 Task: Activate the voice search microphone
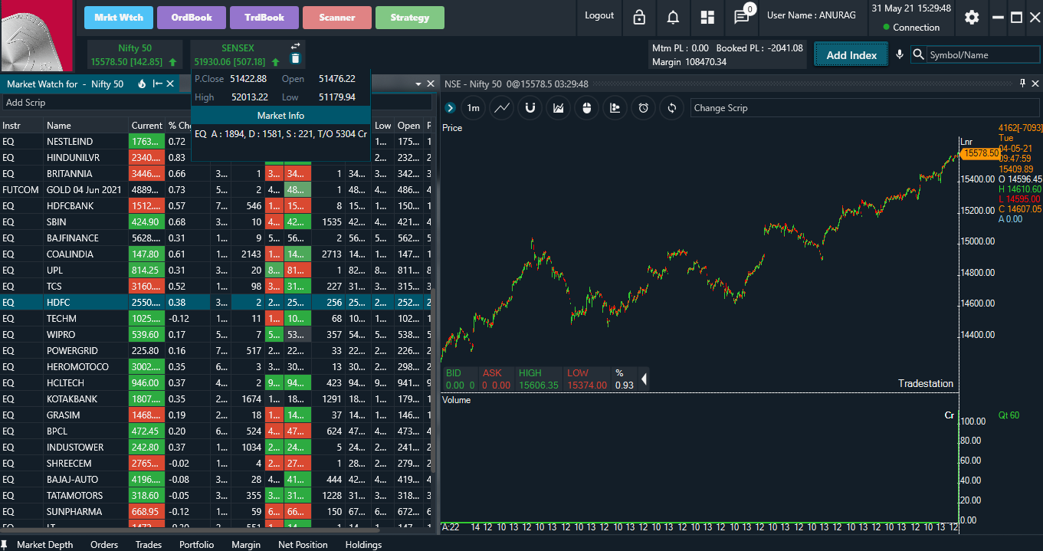[x=900, y=54]
